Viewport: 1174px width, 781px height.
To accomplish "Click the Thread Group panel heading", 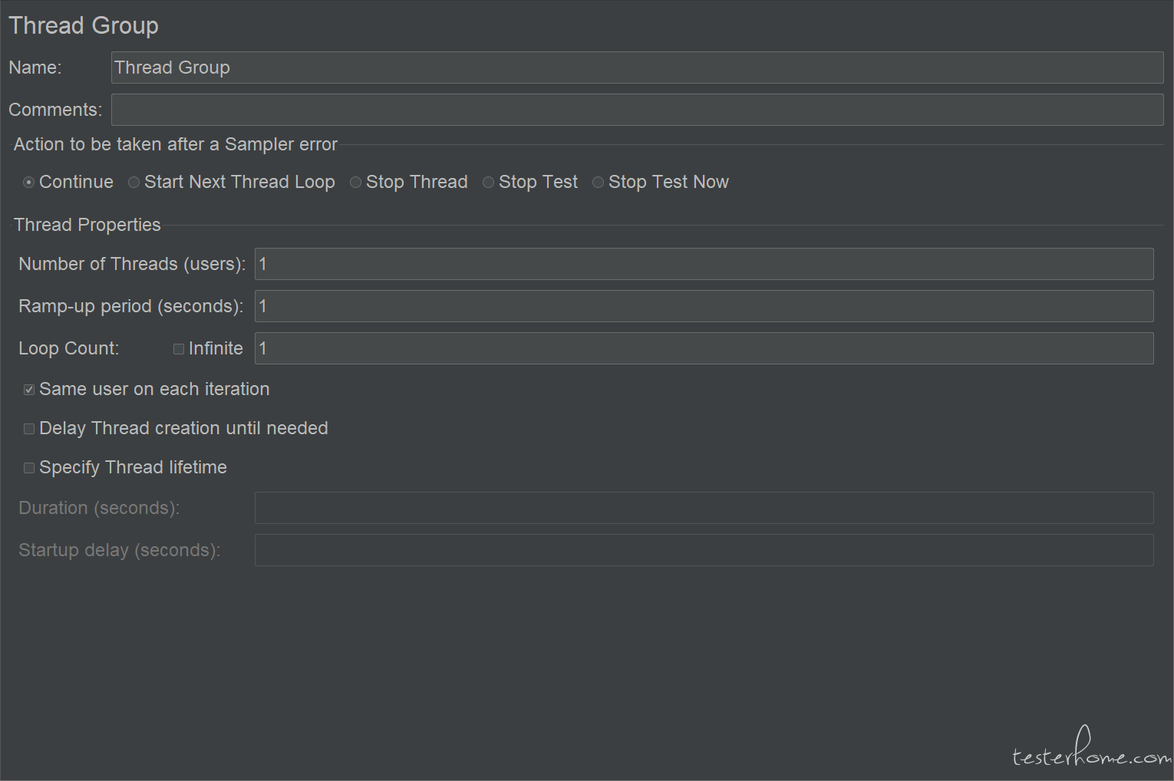I will tap(84, 25).
